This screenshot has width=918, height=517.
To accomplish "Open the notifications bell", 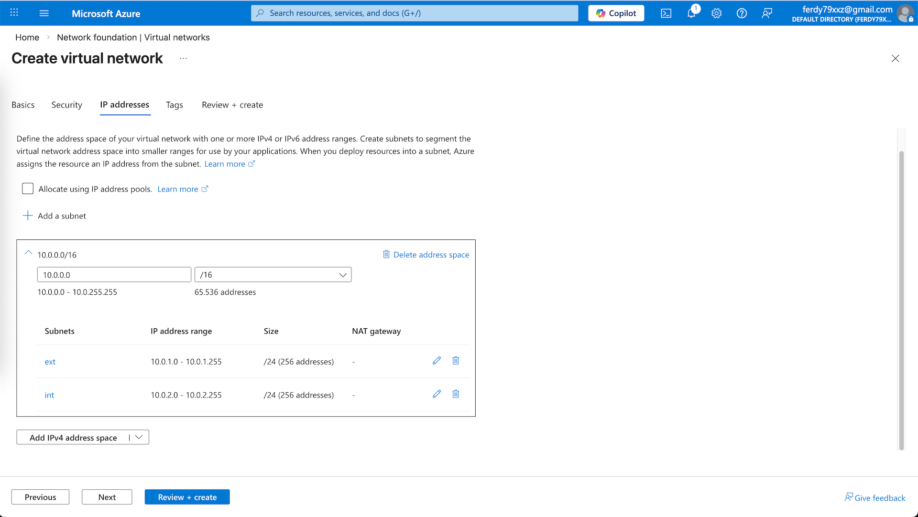I will (691, 13).
